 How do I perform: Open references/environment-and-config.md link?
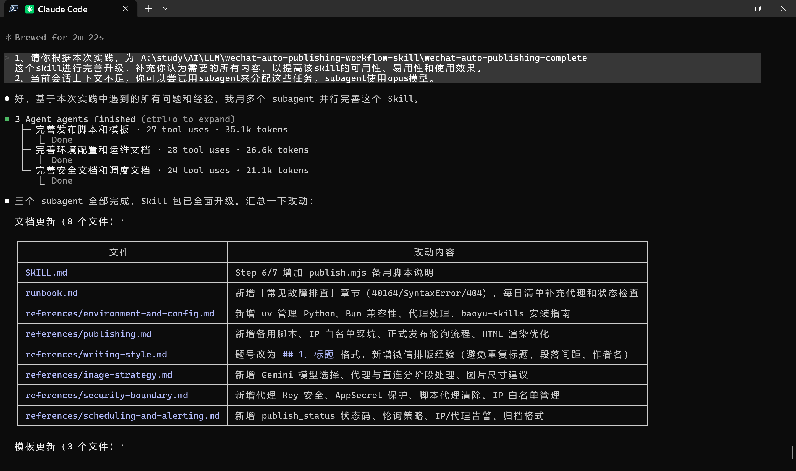tap(120, 313)
